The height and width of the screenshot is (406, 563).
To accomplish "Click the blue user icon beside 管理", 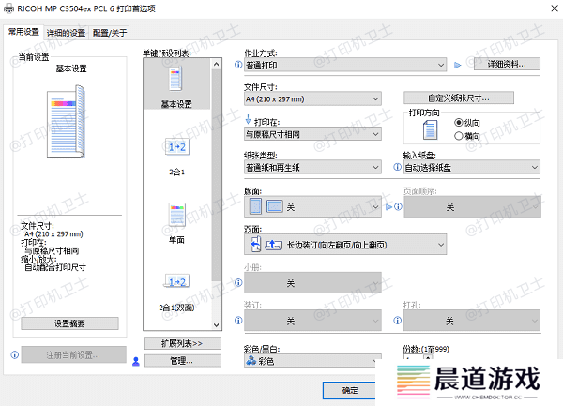I will [136, 361].
